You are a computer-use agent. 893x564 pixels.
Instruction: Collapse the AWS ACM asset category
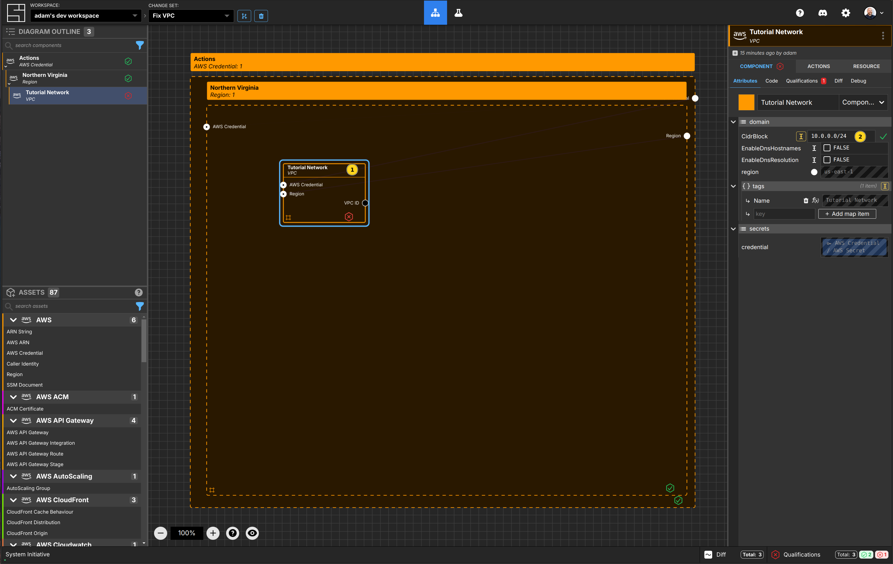pyautogui.click(x=13, y=397)
